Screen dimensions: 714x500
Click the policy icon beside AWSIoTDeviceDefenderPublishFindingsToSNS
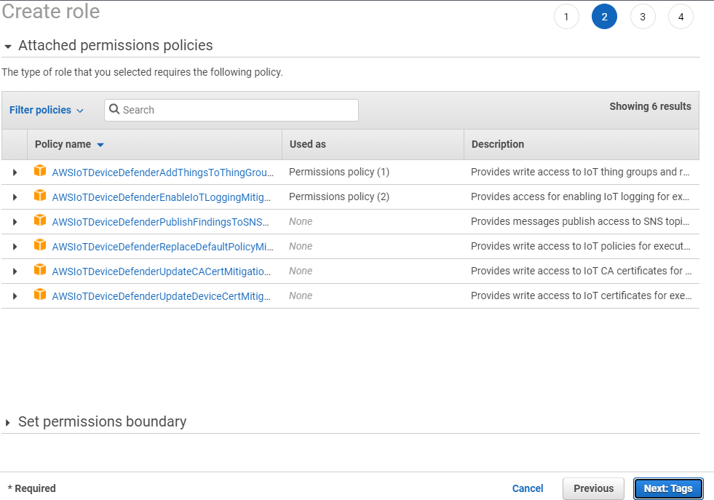40,221
